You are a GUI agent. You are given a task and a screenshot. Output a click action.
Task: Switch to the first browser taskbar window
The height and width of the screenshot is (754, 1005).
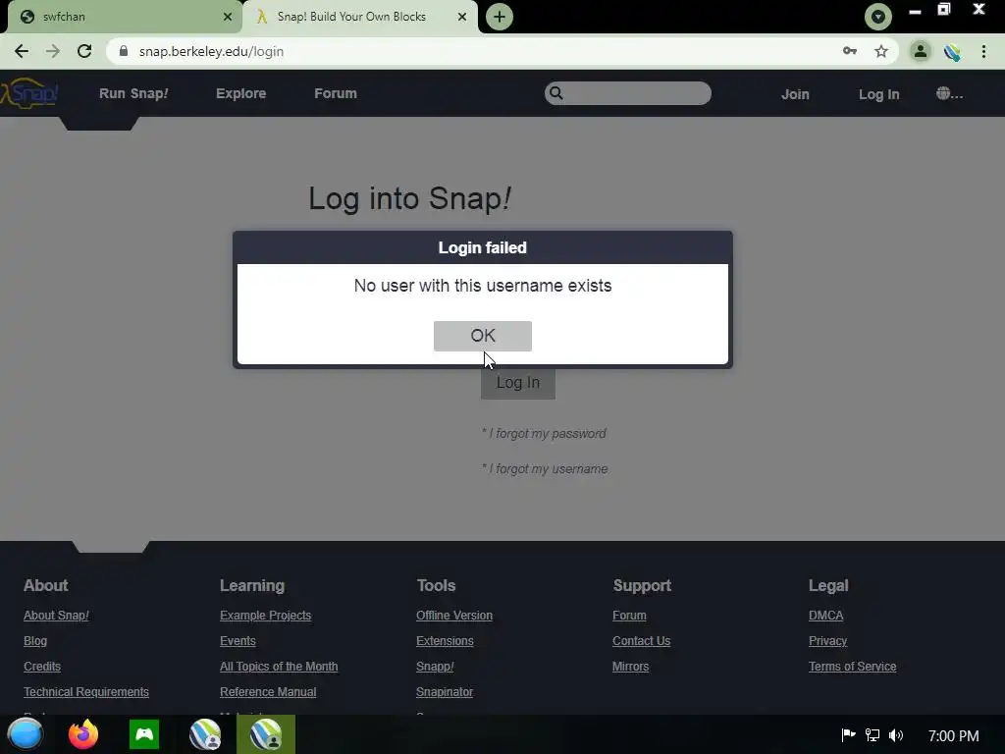click(x=205, y=734)
